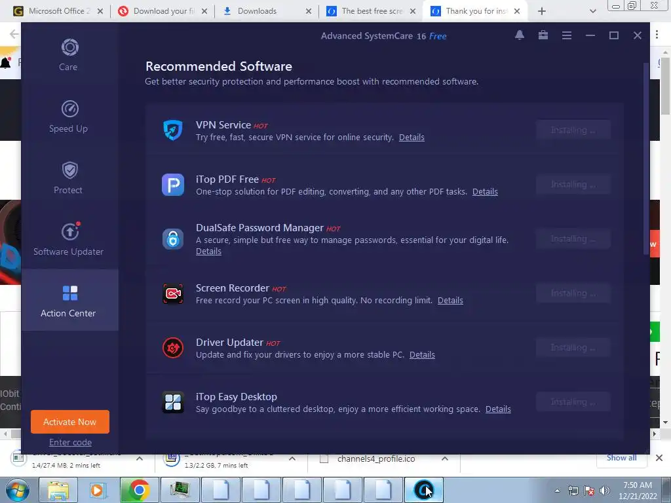Expand second download item options chevron
Screen dimensions: 671x503
(292, 458)
